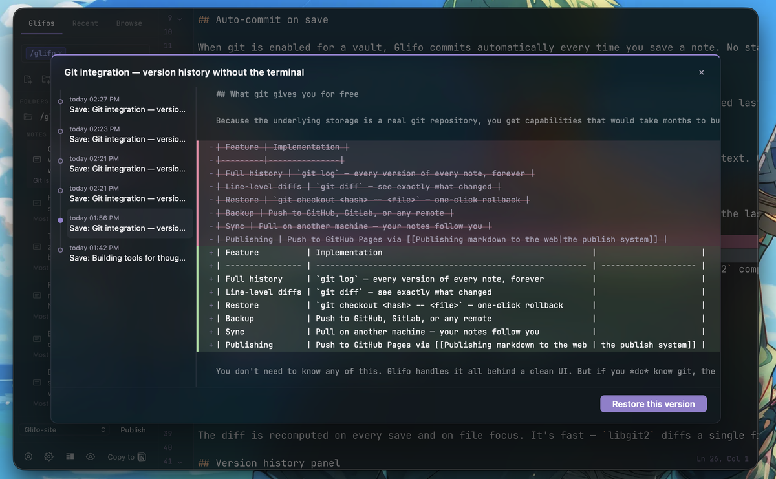Collapse the fold chevron at line 9
Screen dimensions: 776x479
180,19
